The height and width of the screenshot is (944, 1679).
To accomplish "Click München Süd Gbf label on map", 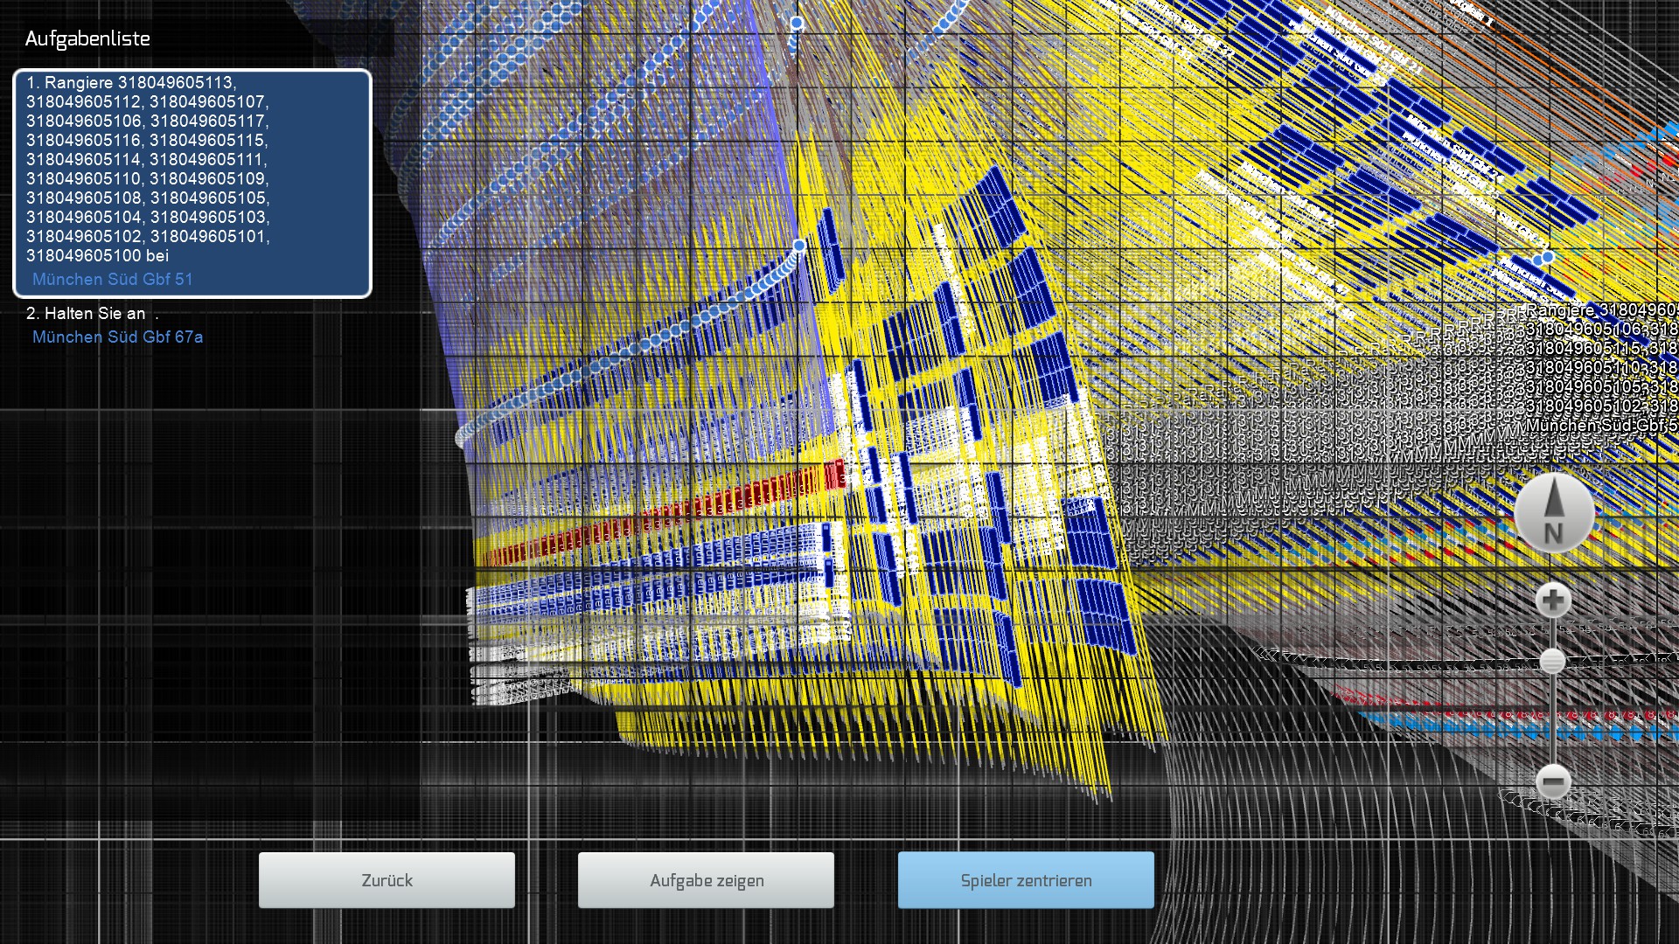I will tap(1600, 426).
